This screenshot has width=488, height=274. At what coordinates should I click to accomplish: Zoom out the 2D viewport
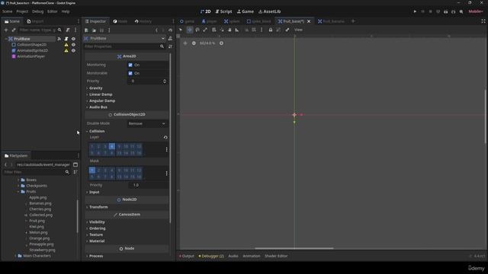[194, 43]
